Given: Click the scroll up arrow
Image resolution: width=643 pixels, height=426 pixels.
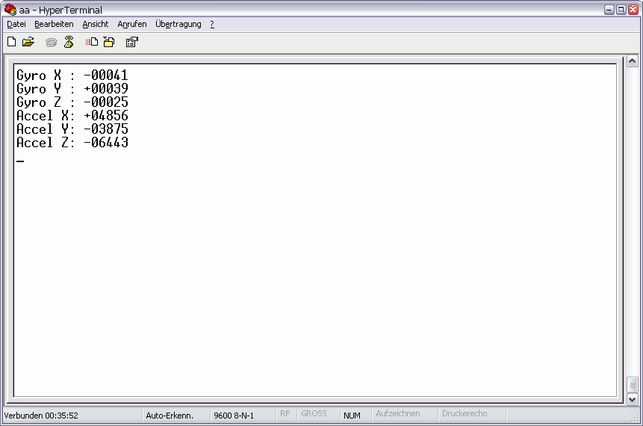Looking at the screenshot, I should [632, 61].
